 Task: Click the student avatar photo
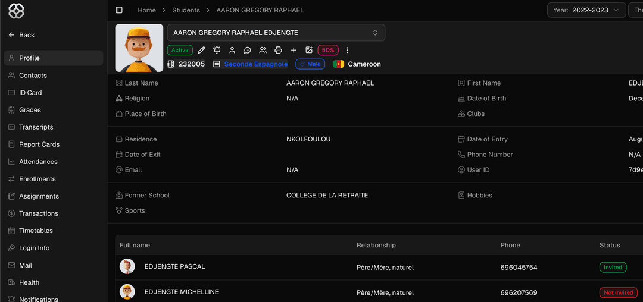pyautogui.click(x=139, y=48)
